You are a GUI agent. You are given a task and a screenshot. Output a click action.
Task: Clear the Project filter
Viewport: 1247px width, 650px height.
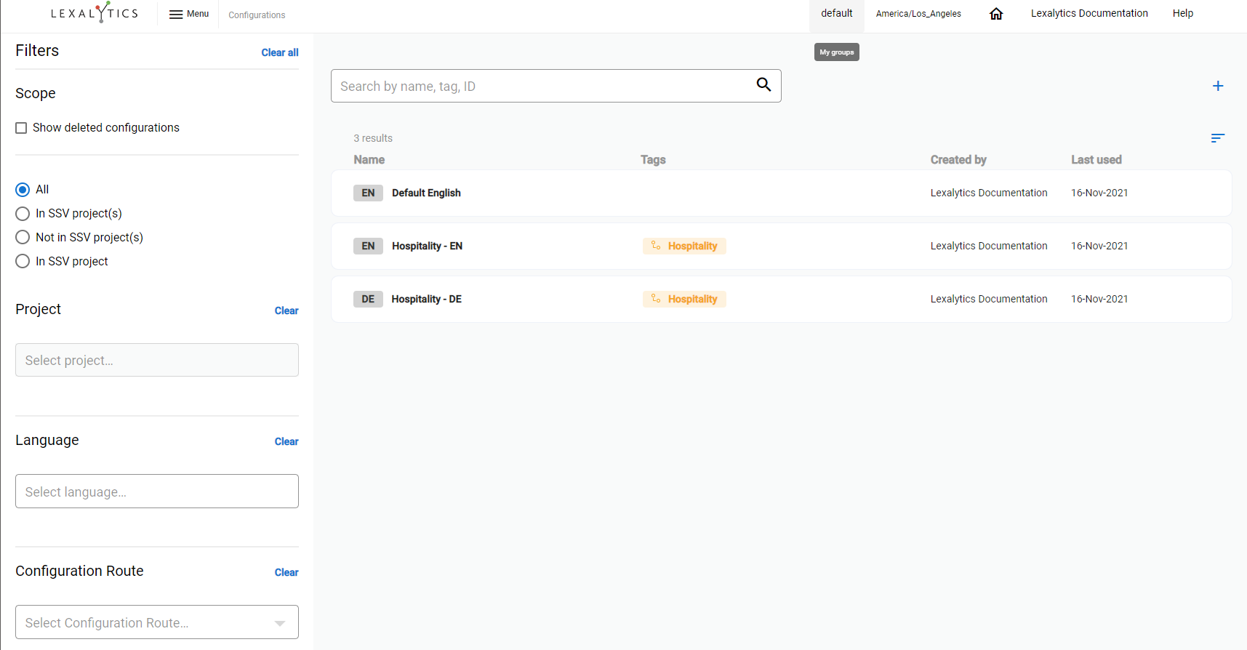(286, 310)
